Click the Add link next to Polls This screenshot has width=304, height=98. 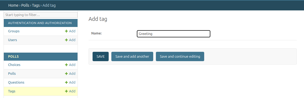point(70,73)
